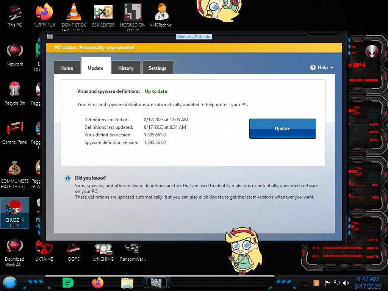Open This PC desktop icon
Viewport: 388px width, 291px height.
[15, 16]
